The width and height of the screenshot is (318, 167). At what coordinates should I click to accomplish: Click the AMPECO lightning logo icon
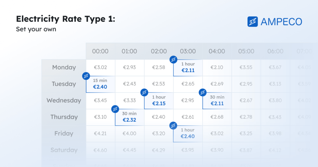252,22
